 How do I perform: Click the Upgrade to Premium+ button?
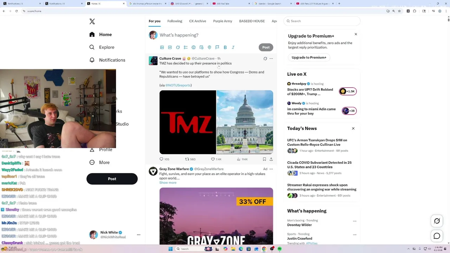[309, 57]
